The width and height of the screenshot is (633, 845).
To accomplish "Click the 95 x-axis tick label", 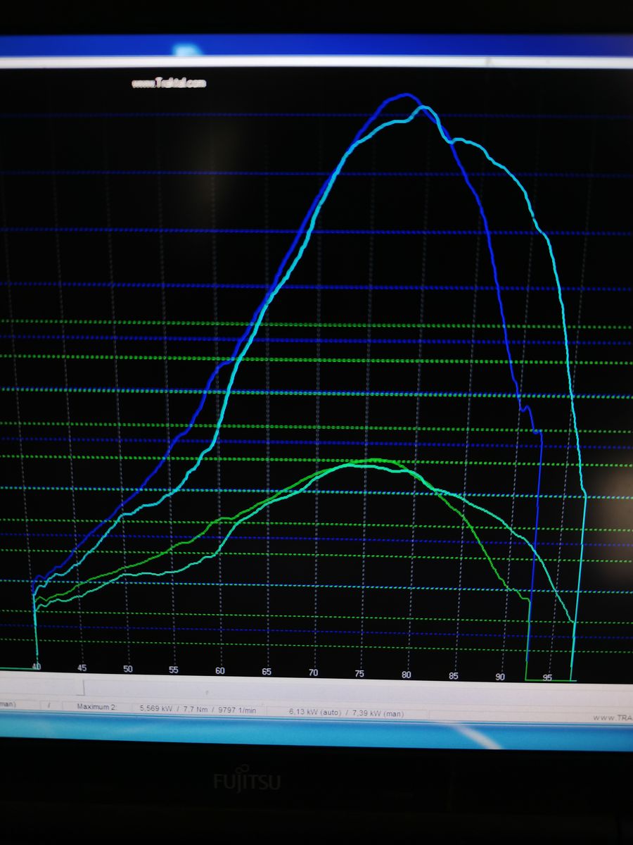I will tap(547, 678).
